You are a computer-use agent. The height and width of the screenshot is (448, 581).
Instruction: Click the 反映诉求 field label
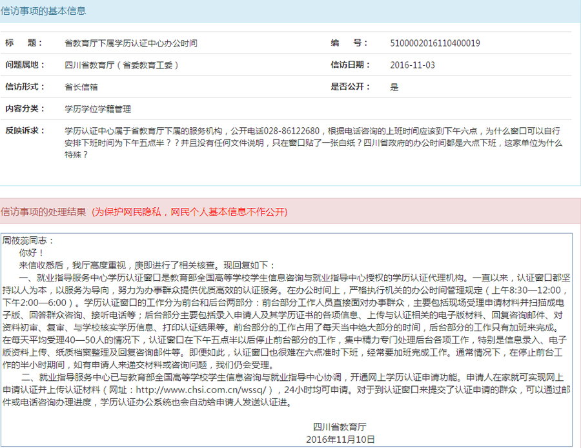[24, 131]
